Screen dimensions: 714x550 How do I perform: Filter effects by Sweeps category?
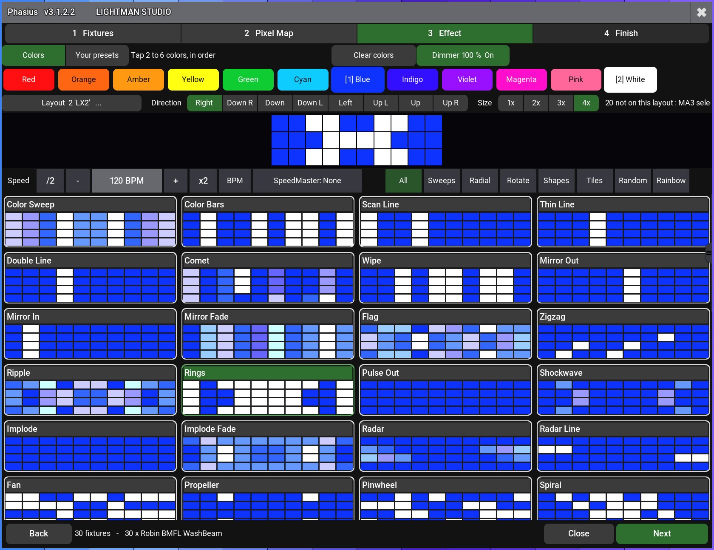441,181
